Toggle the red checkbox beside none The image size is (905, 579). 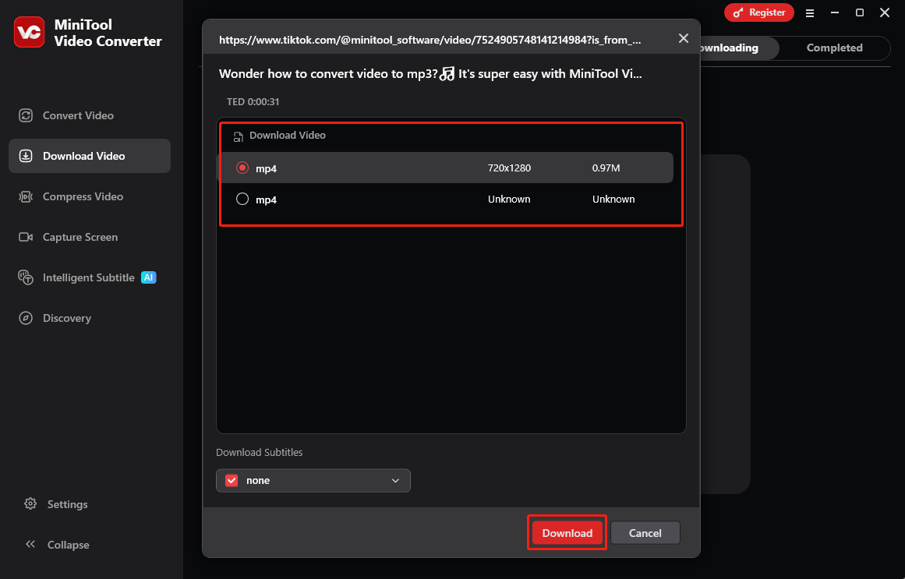click(x=231, y=480)
